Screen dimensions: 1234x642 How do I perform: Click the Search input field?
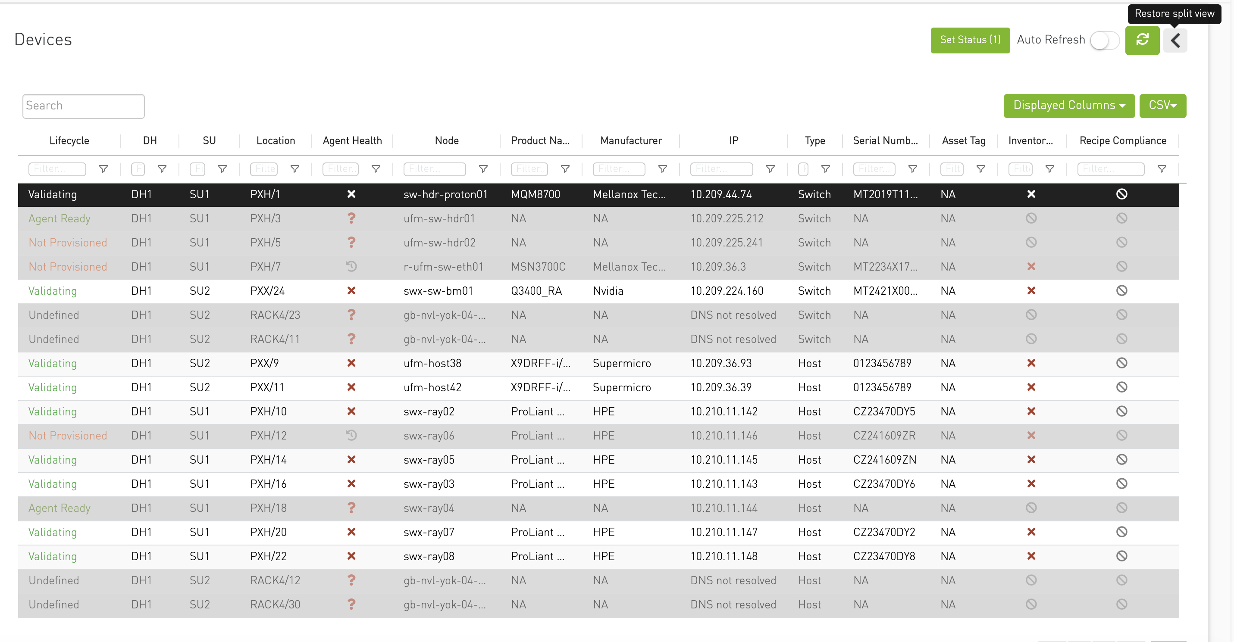[83, 106]
